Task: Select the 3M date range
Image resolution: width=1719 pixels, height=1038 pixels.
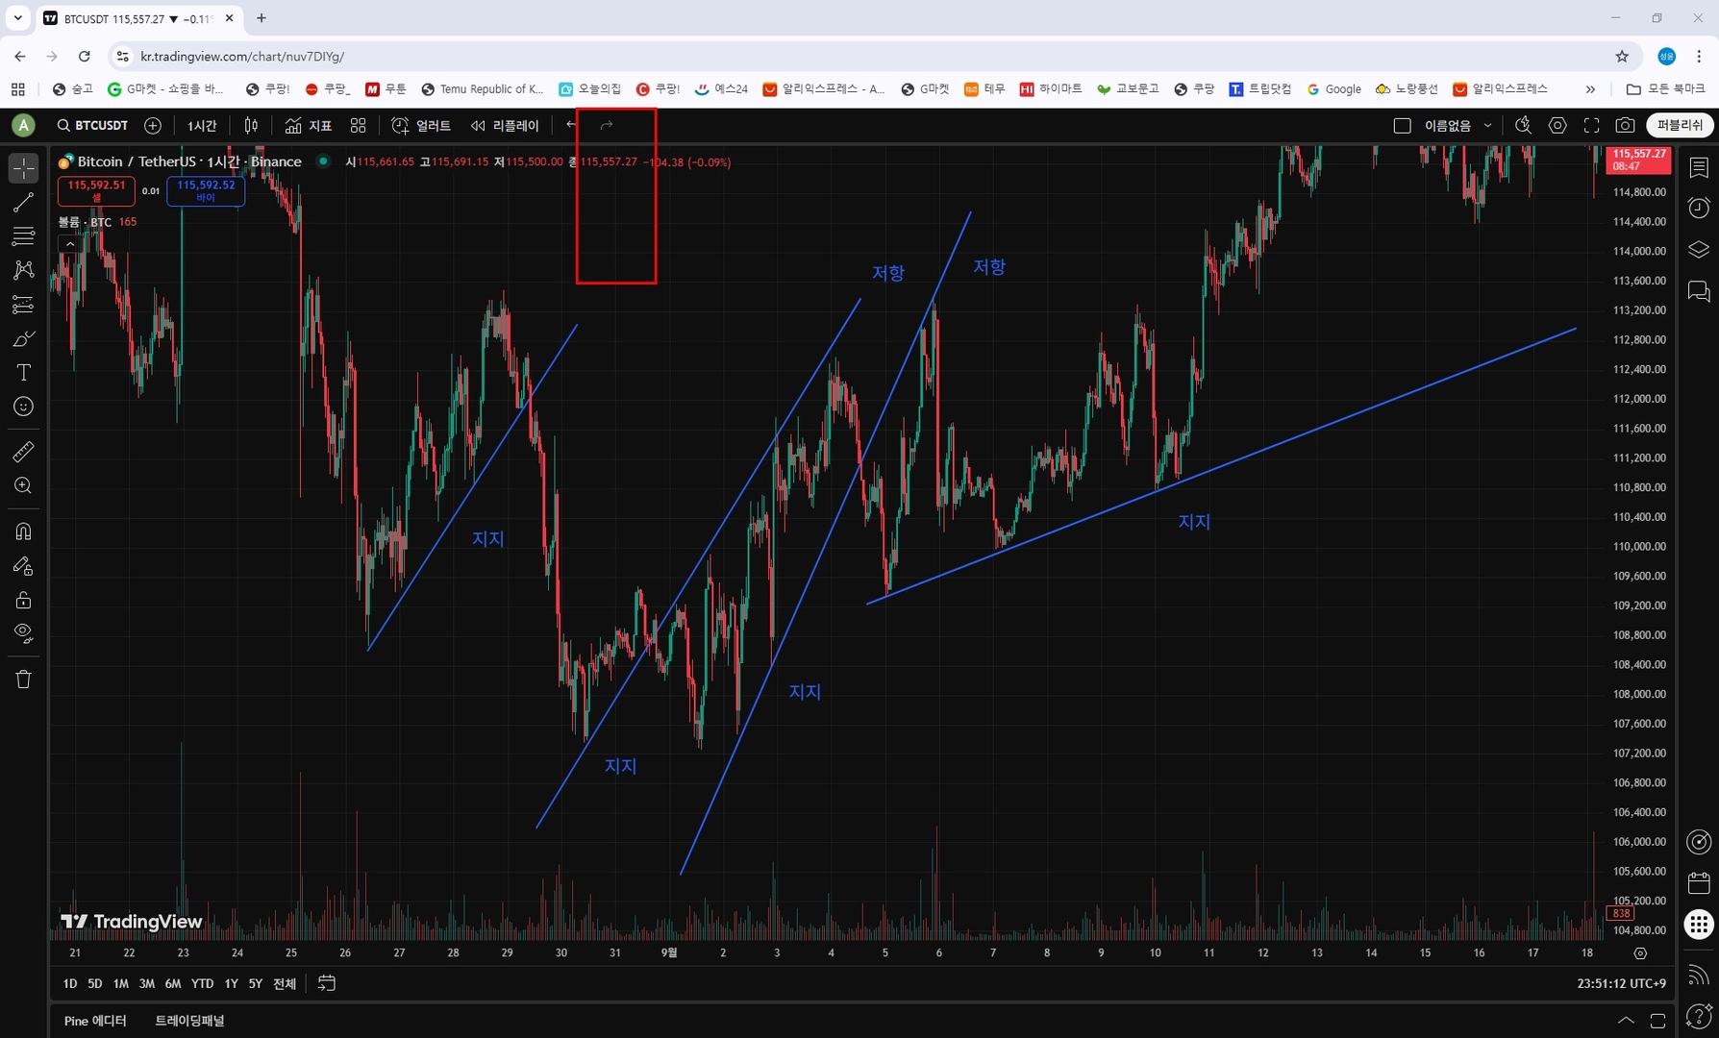Action: [146, 983]
